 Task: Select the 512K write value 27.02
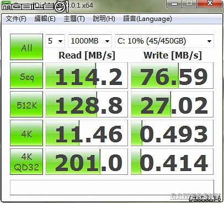pyautogui.click(x=172, y=104)
